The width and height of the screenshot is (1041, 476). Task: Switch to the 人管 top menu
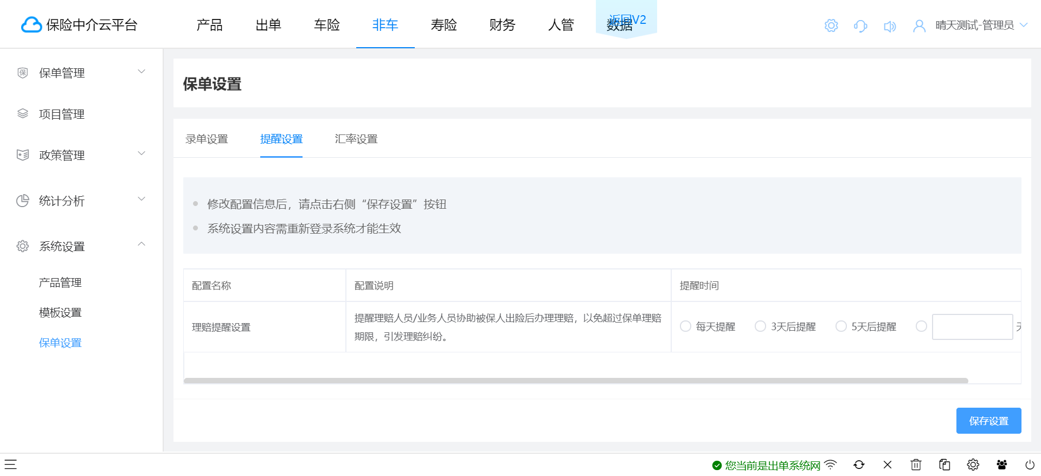click(x=561, y=25)
